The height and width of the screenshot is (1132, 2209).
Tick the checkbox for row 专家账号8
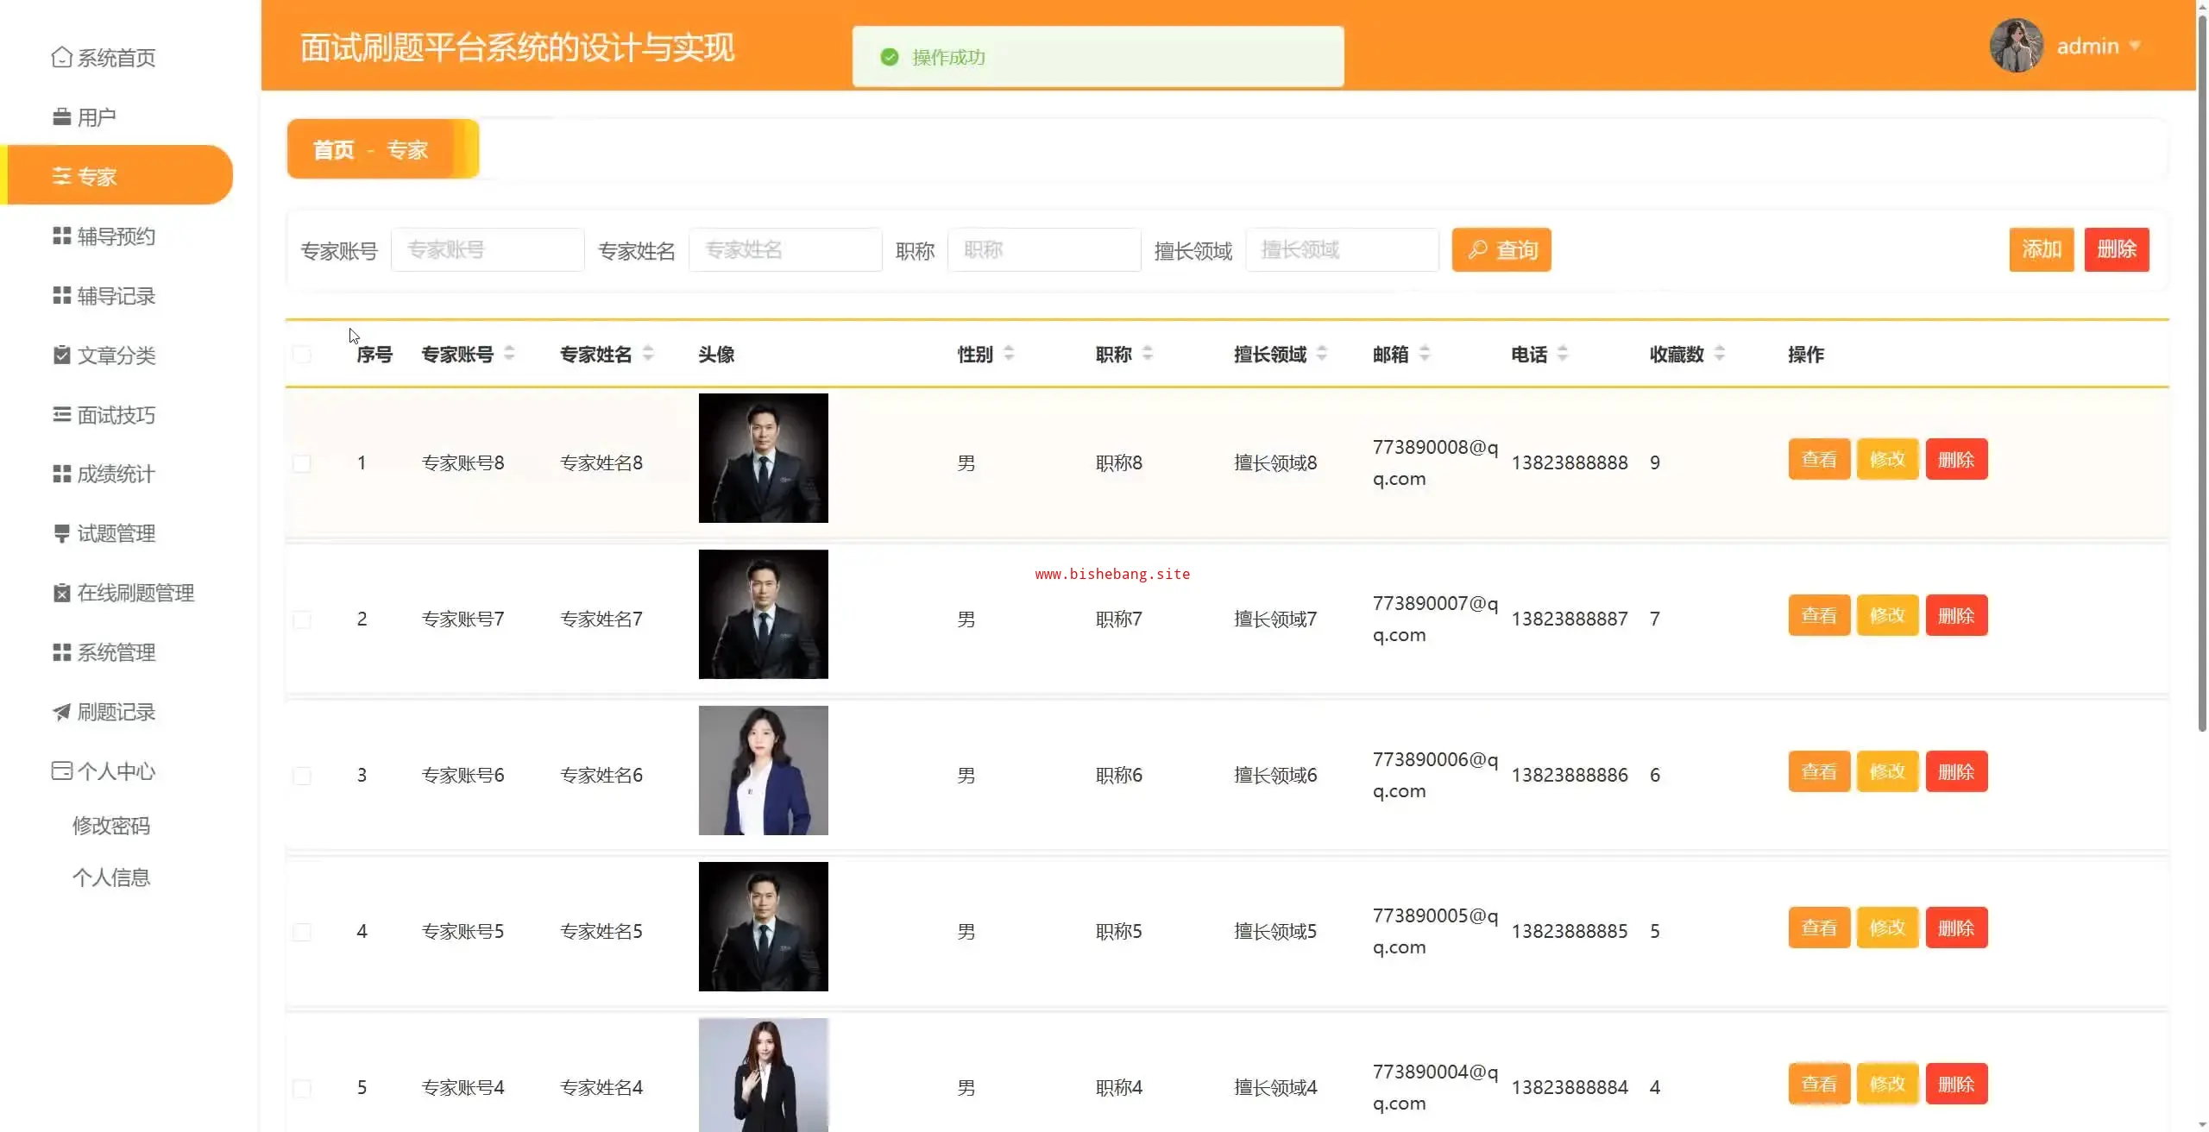[302, 463]
